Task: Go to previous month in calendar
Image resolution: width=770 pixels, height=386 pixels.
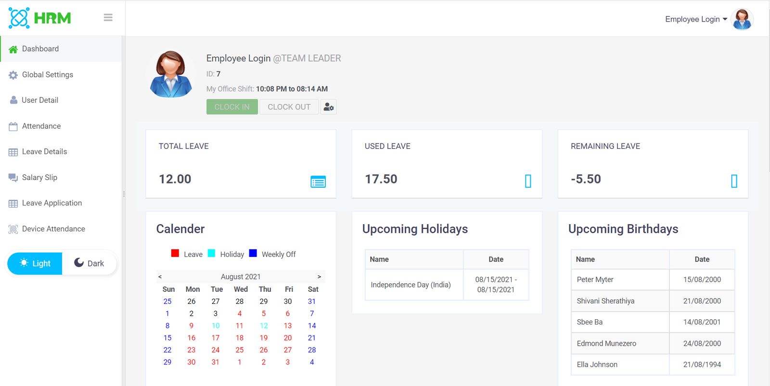Action: [x=160, y=277]
